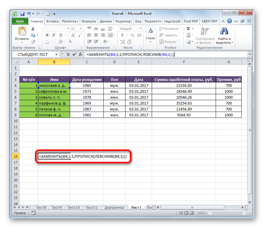The width and height of the screenshot is (264, 228).
Task: Open number format Общий dropdown
Action: coord(140,29)
